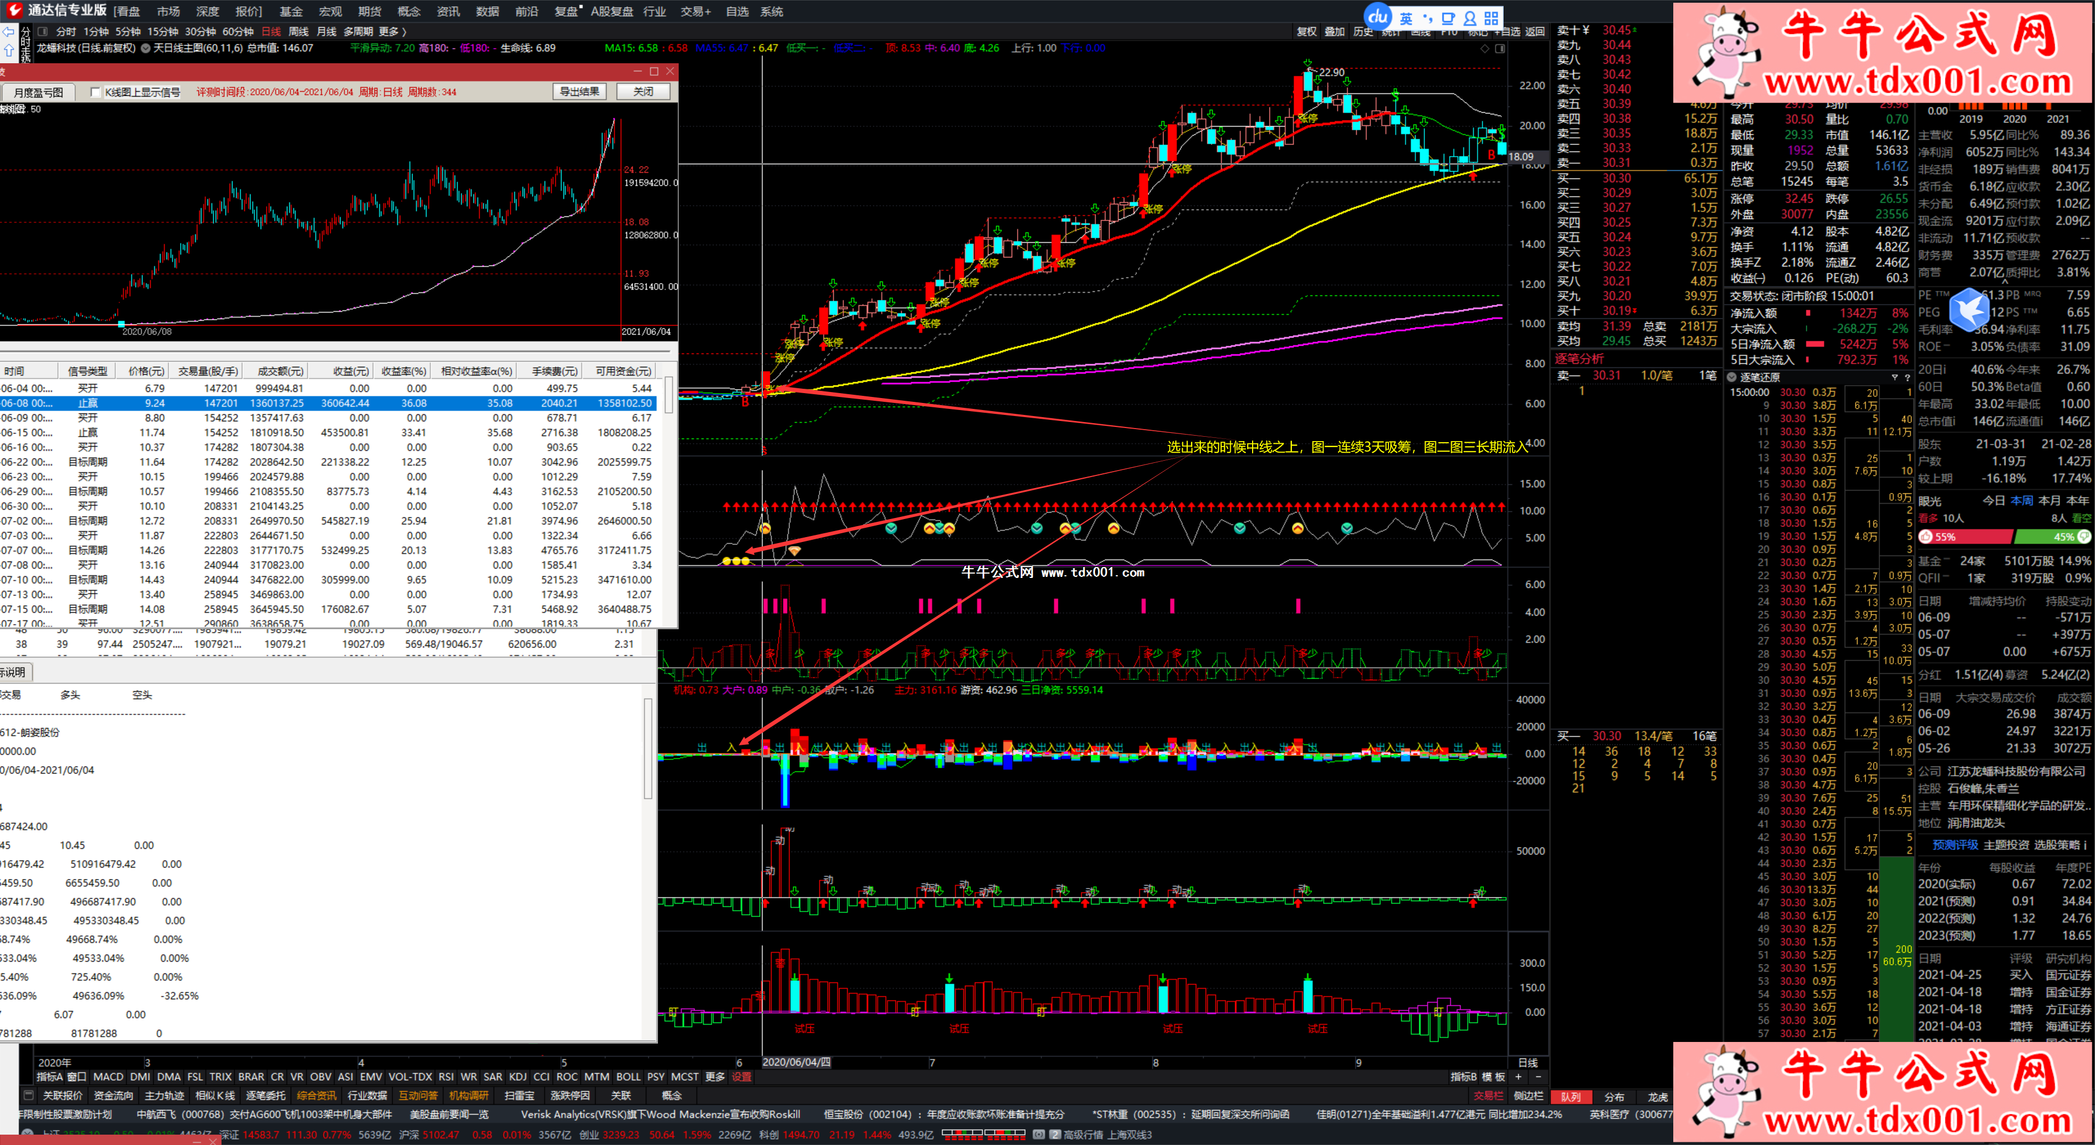Image resolution: width=2095 pixels, height=1145 pixels.
Task: Open 涨跌停因 bottom tab
Action: [x=570, y=1095]
